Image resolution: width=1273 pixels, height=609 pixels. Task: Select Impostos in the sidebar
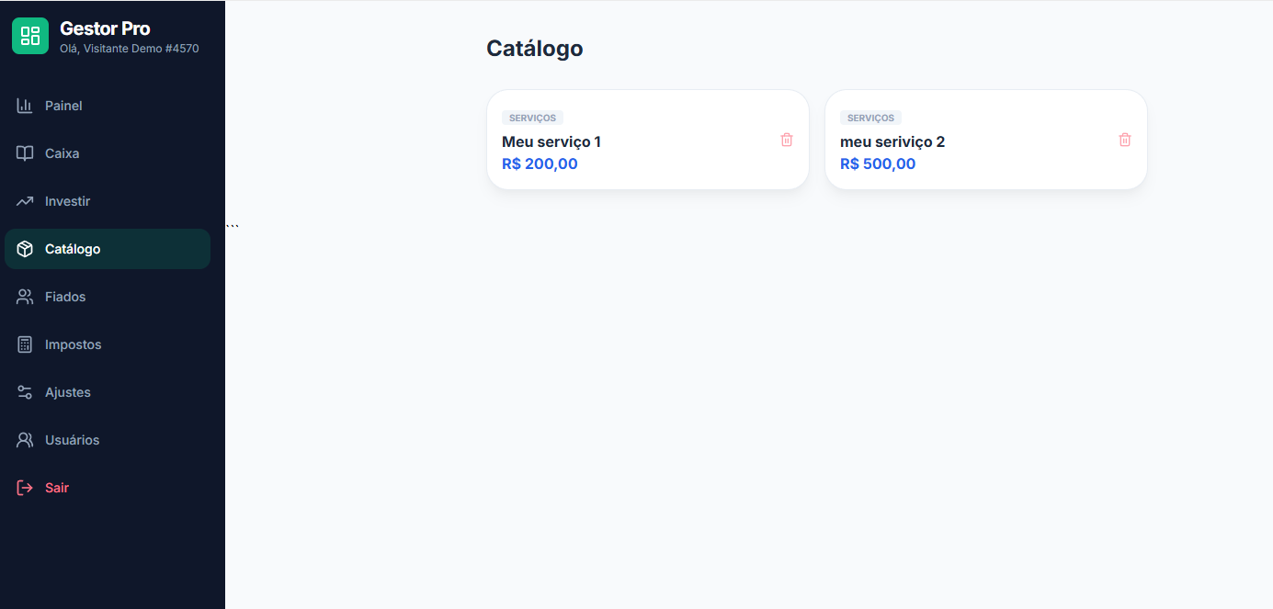click(x=73, y=344)
